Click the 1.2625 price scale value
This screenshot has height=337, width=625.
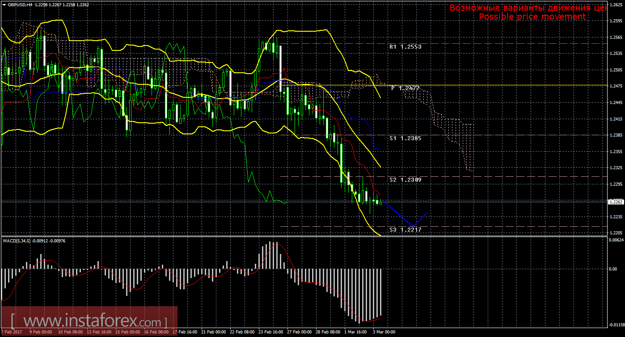pos(615,5)
